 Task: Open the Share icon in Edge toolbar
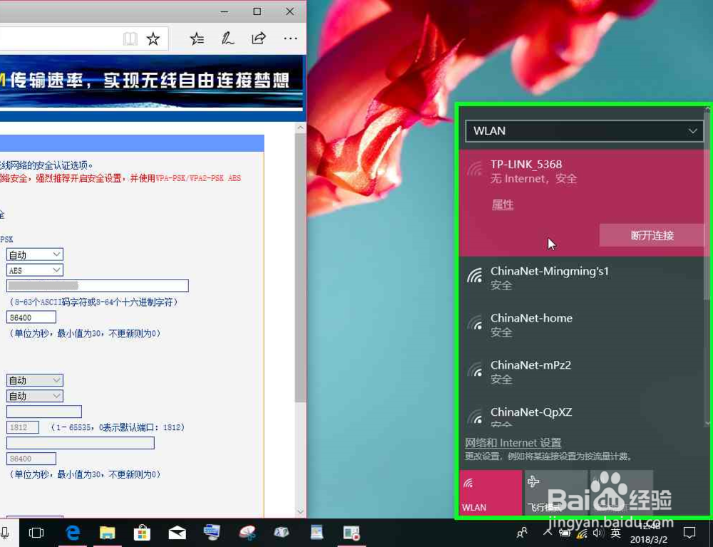(259, 39)
